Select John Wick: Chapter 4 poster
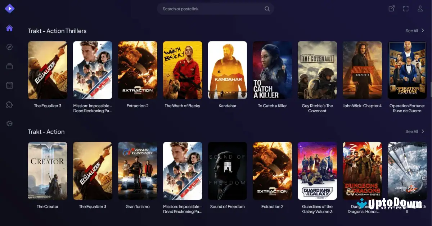The height and width of the screenshot is (226, 432). point(362,70)
